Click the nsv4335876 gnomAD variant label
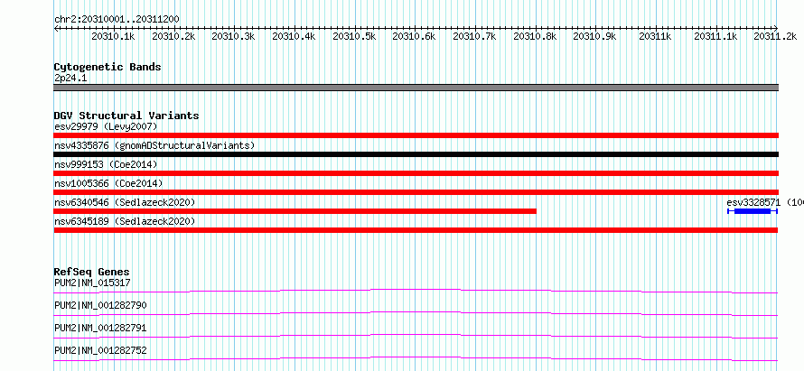The image size is (804, 371). [x=154, y=145]
